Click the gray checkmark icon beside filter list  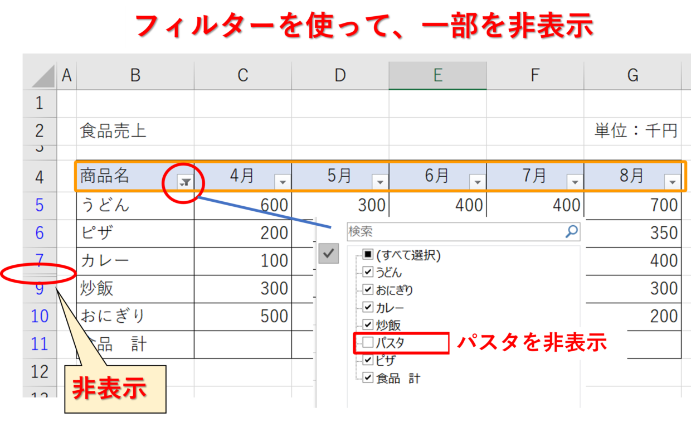329,254
